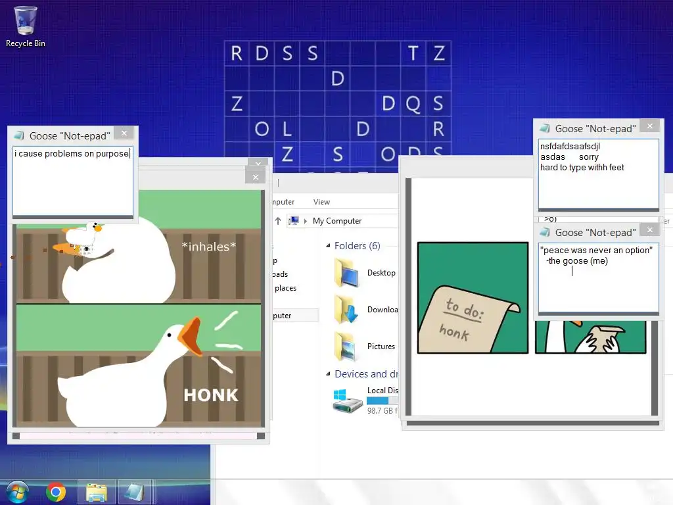Viewport: 673px width, 505px height.
Task: Click the up arrow in Explorer navigation
Action: [278, 221]
